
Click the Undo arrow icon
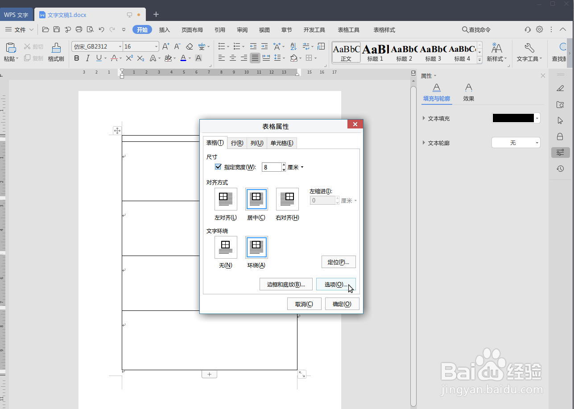[101, 30]
